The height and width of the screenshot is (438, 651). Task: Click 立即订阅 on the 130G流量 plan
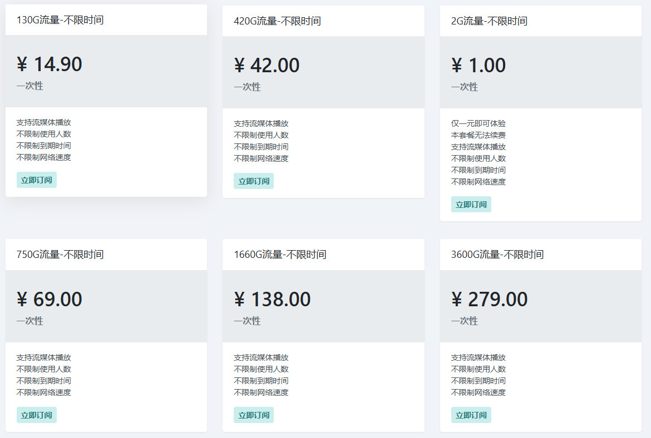click(36, 180)
